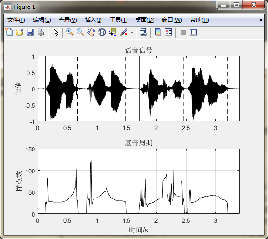Minimize the Figure 1 window

click(224, 5)
